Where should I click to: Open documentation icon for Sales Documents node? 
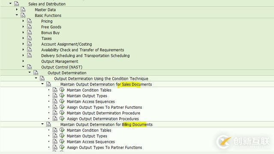[49, 84]
